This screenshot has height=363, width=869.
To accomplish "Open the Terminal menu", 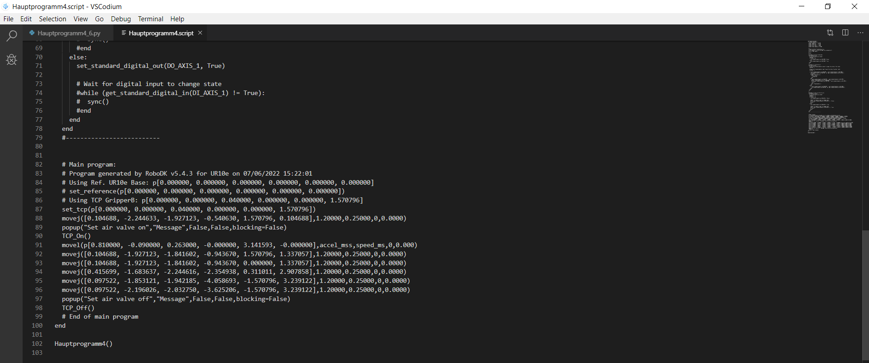I will click(151, 19).
